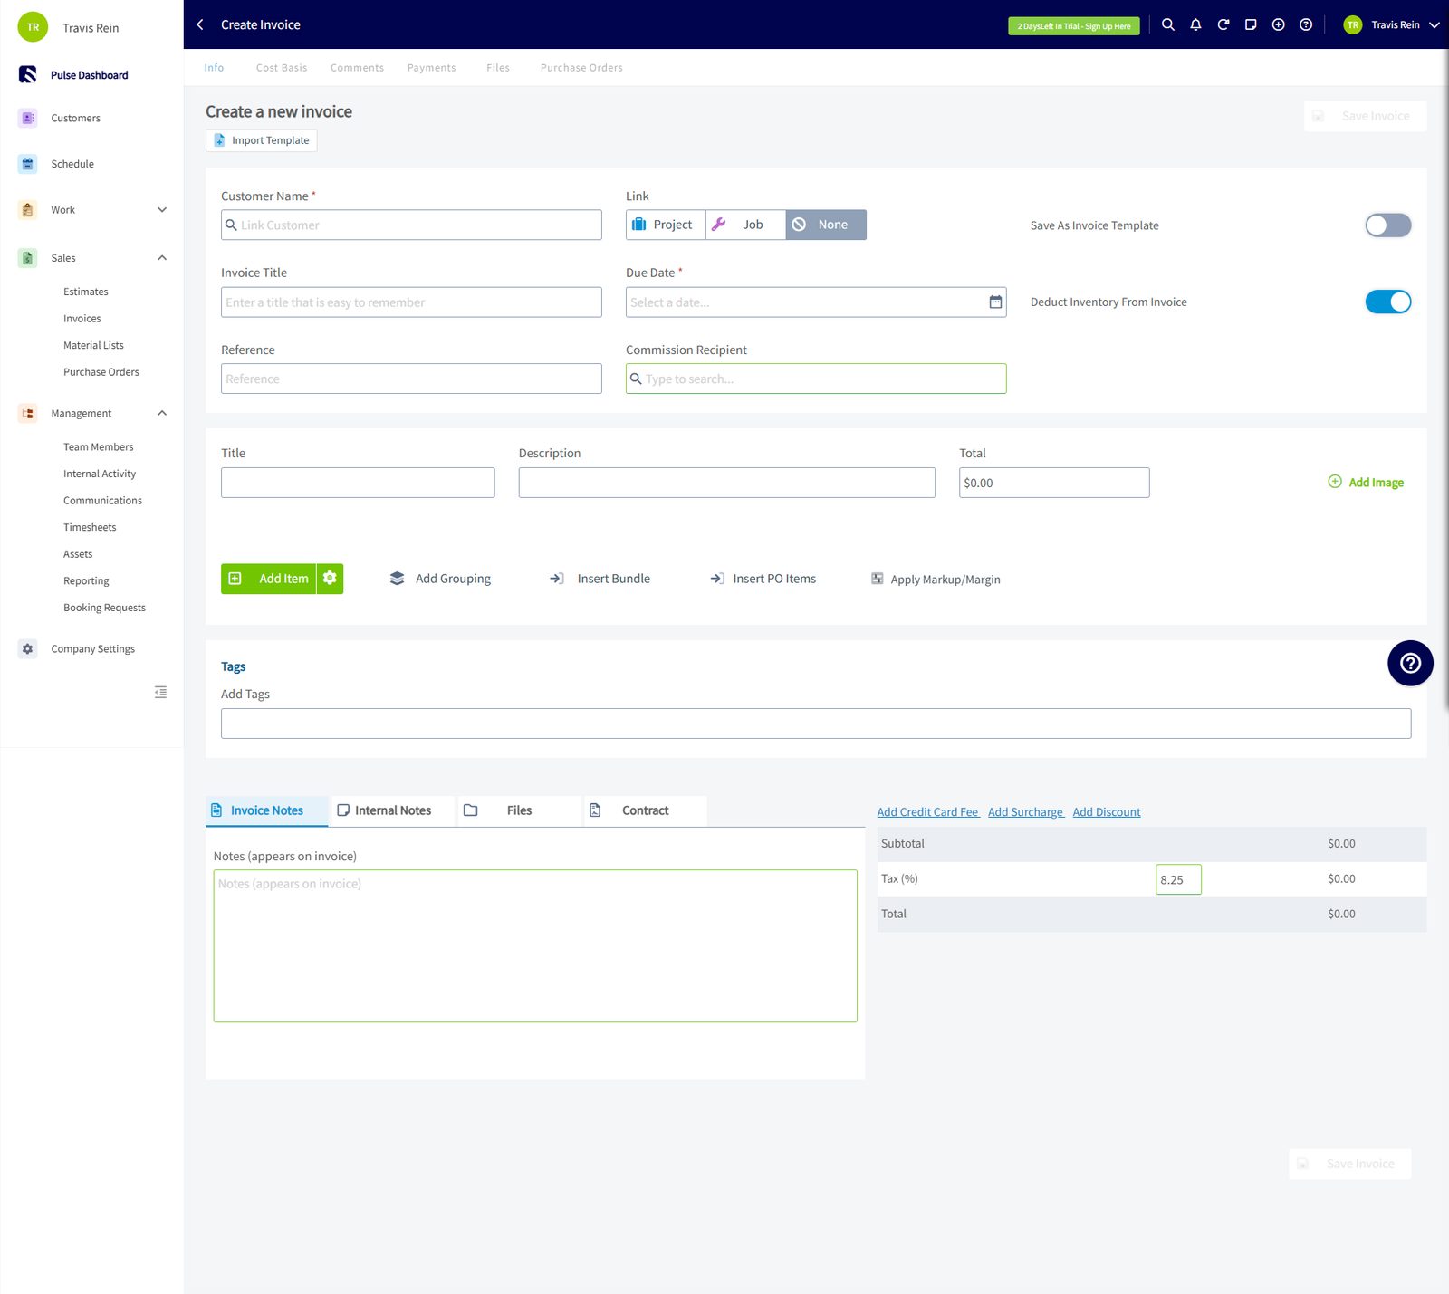
Task: Toggle Save As Invoice Template switch
Action: point(1387,225)
